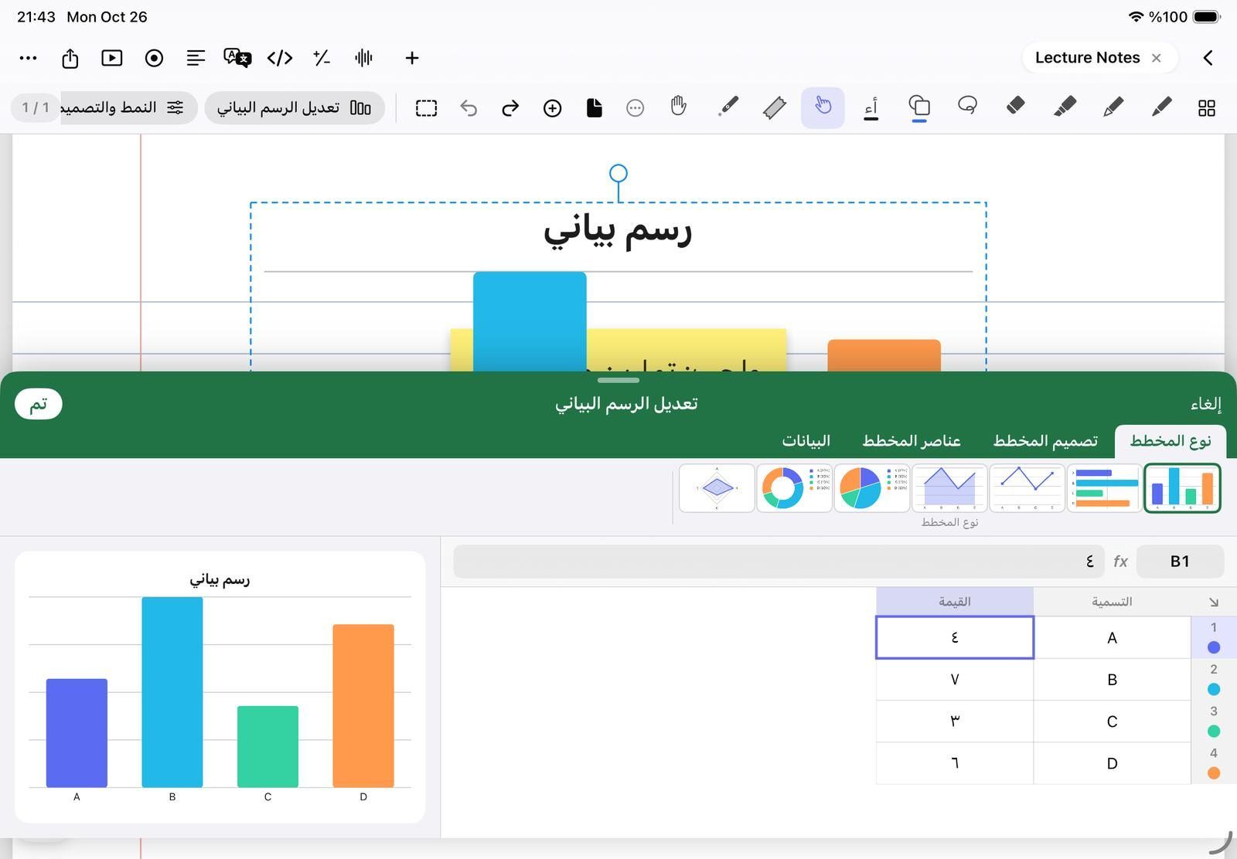Confirm with تم button
Screen dimensions: 1237x859
[x=38, y=404]
